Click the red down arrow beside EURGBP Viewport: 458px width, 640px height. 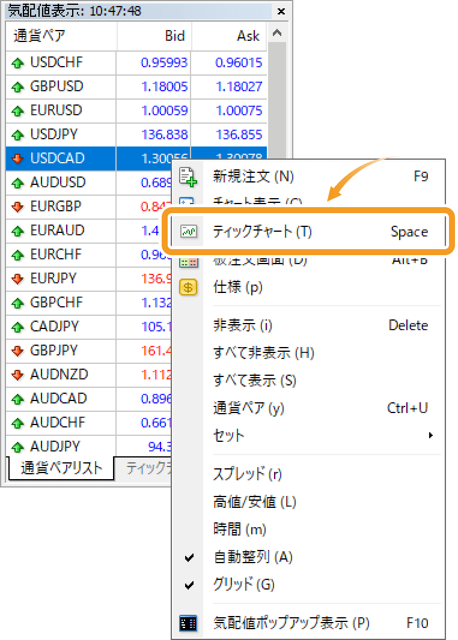pyautogui.click(x=17, y=207)
